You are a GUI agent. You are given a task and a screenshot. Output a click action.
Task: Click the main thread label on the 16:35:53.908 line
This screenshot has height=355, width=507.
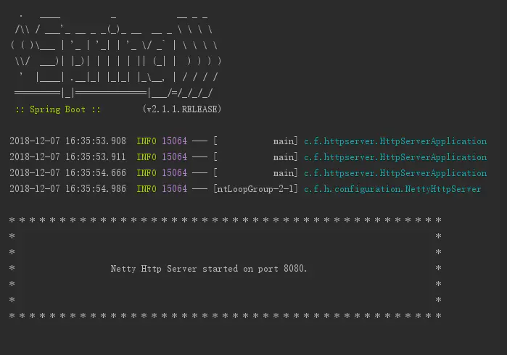click(282, 141)
